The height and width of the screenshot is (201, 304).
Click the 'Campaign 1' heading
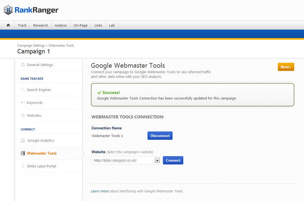[x=34, y=51]
